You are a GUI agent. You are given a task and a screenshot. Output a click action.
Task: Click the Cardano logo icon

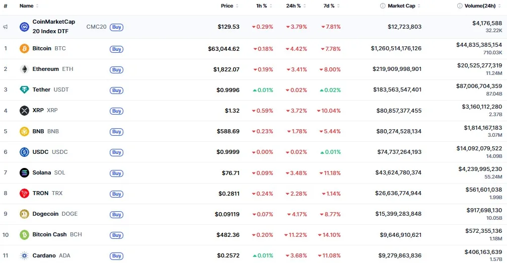(24, 255)
